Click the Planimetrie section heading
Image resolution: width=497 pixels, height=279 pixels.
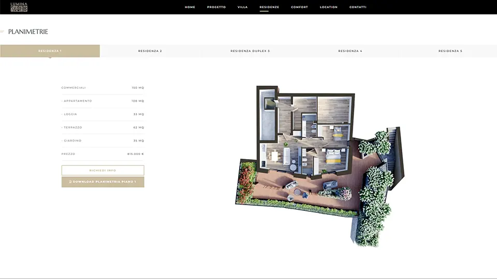28,32
